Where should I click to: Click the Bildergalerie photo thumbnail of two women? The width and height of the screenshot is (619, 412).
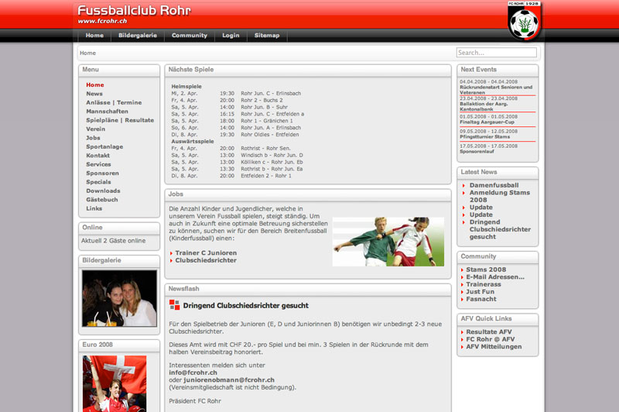tap(119, 298)
